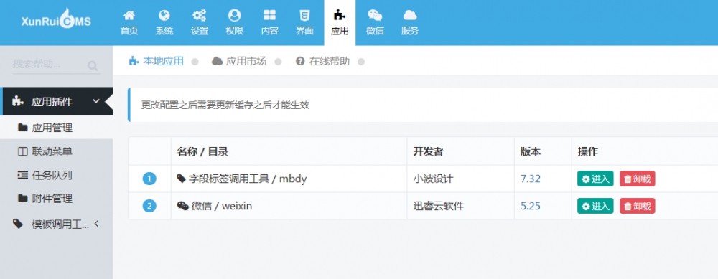
Task: Click the tag icon beside 模板调用工
Action: click(x=18, y=224)
